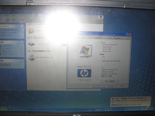Click the 'Home Edition' text

pos(107,47)
